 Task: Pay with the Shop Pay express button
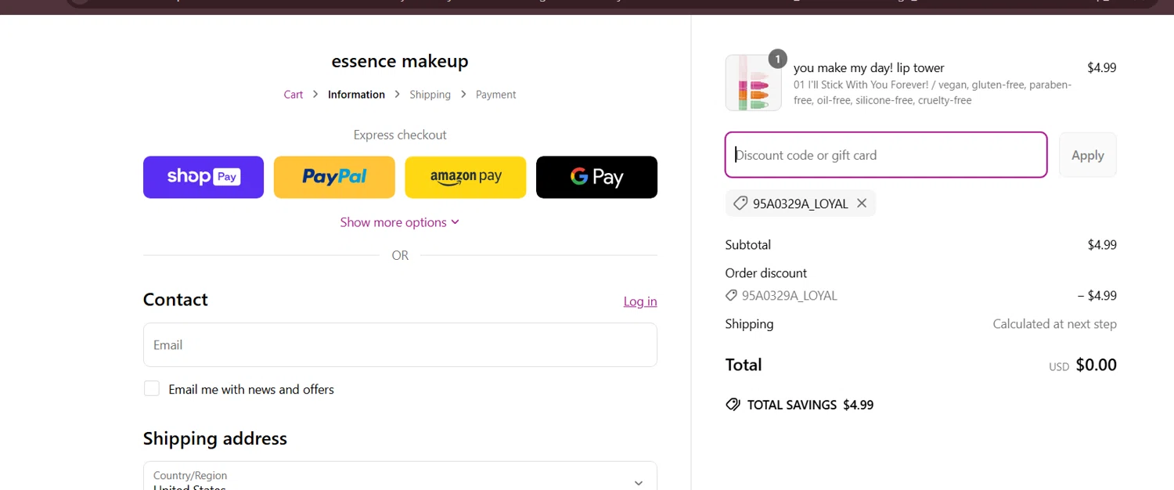tap(203, 177)
